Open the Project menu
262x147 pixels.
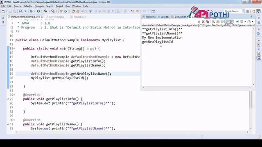tap(59, 6)
